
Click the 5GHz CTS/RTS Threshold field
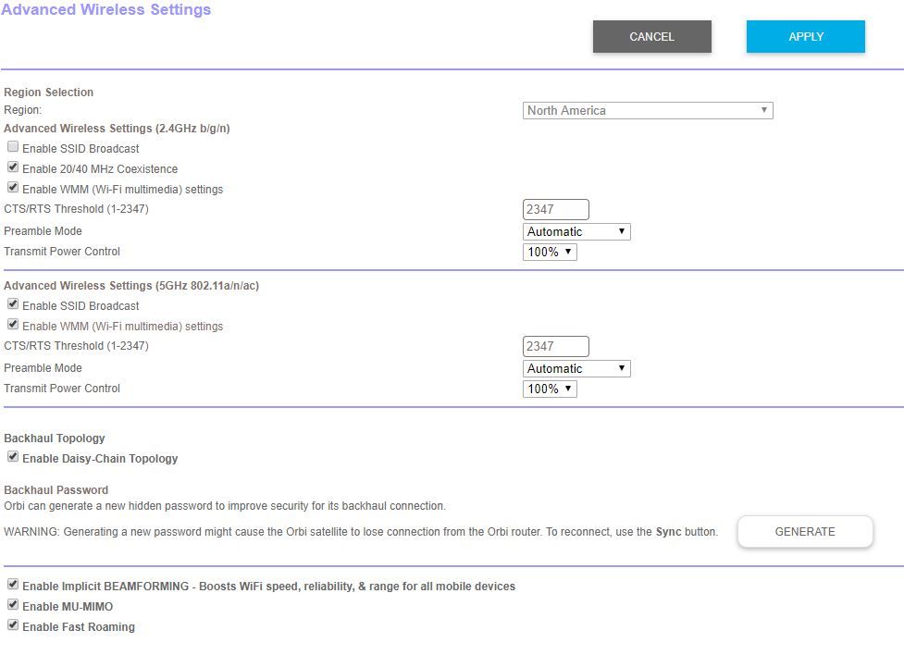pyautogui.click(x=555, y=347)
